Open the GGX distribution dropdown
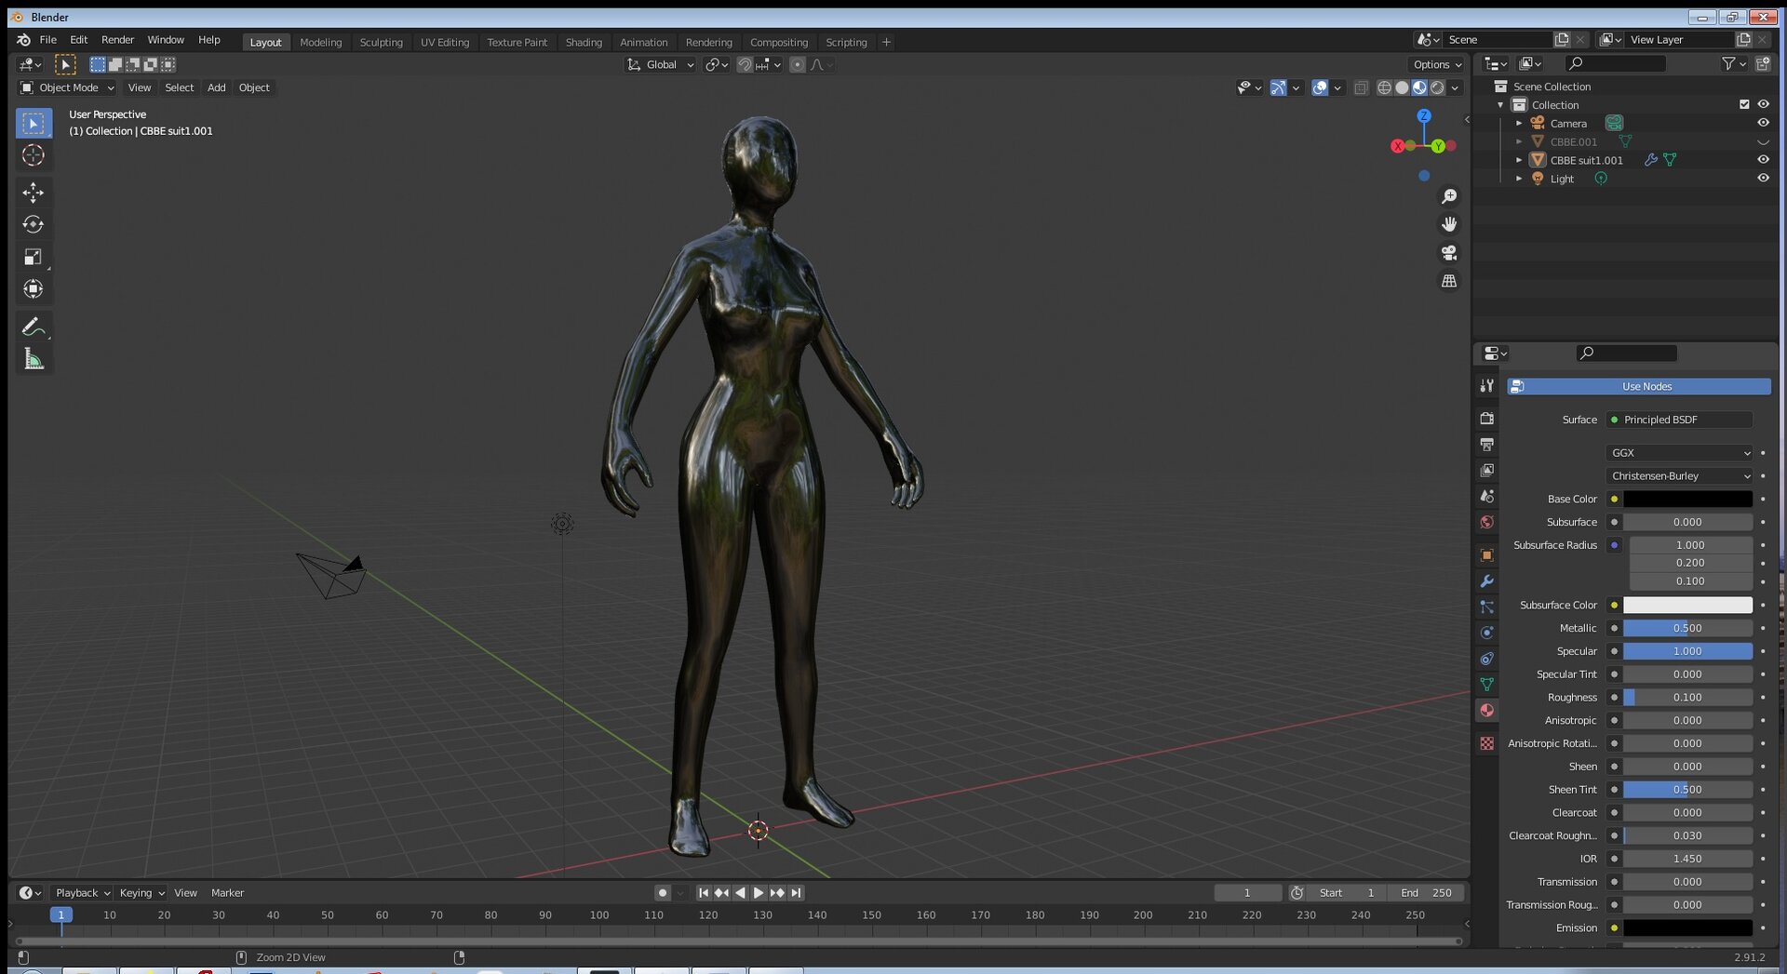 [x=1679, y=453]
